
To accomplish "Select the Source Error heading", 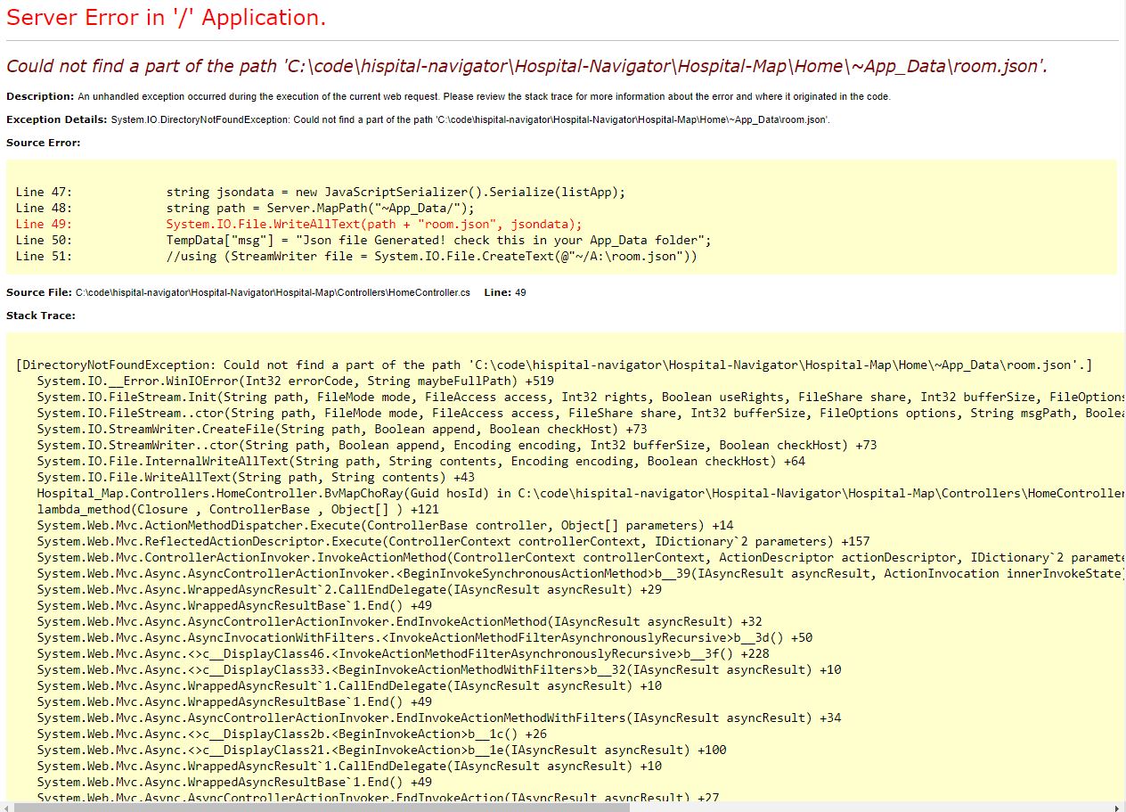I will pyautogui.click(x=42, y=141).
